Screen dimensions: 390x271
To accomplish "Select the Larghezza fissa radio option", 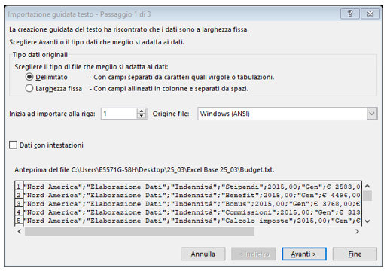I will [x=29, y=88].
